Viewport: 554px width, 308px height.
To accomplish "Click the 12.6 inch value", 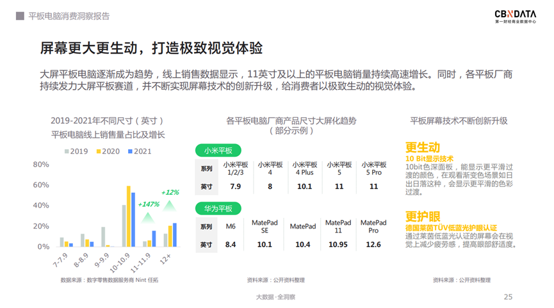I will point(373,245).
